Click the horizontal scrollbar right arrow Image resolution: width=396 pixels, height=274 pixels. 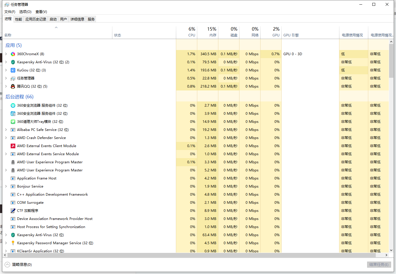(386, 255)
